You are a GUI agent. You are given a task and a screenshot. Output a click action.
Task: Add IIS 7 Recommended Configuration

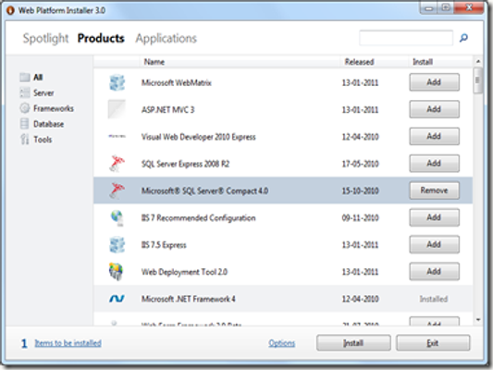coord(434,217)
